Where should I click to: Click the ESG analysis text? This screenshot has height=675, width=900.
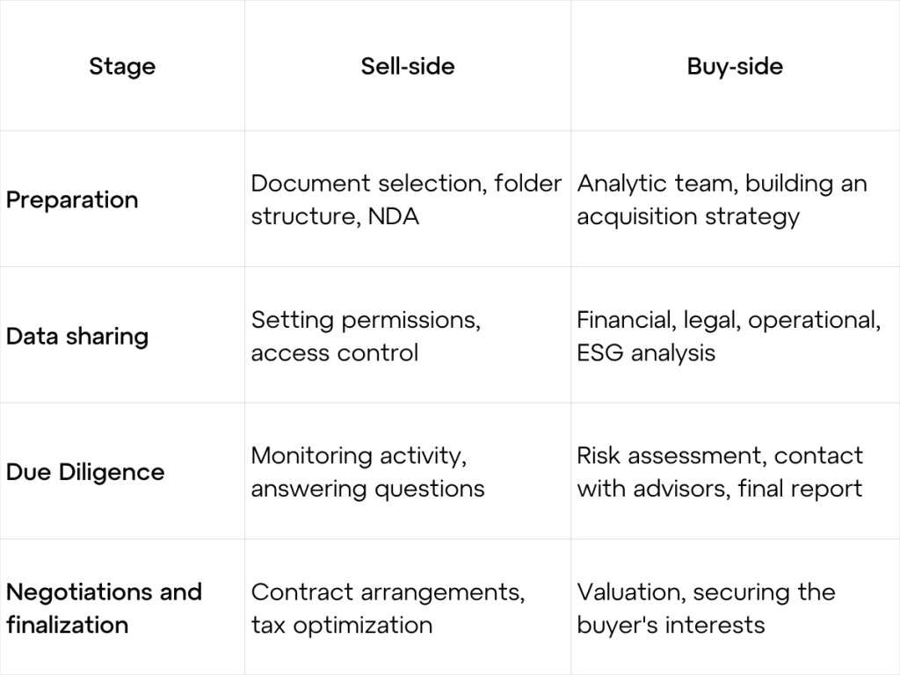(x=646, y=353)
